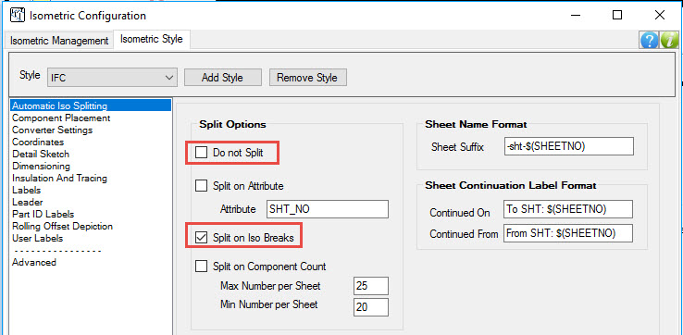Choose Rolling Offset Depiction from the list
683x335 pixels.
(x=62, y=226)
